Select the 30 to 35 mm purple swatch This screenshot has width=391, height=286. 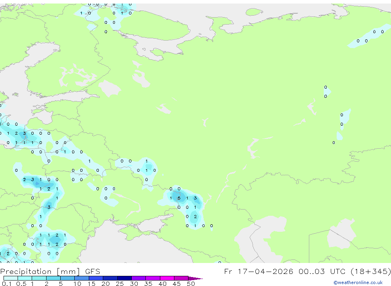coord(139,278)
